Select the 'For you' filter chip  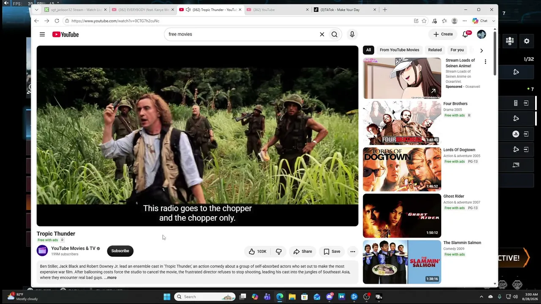click(457, 50)
